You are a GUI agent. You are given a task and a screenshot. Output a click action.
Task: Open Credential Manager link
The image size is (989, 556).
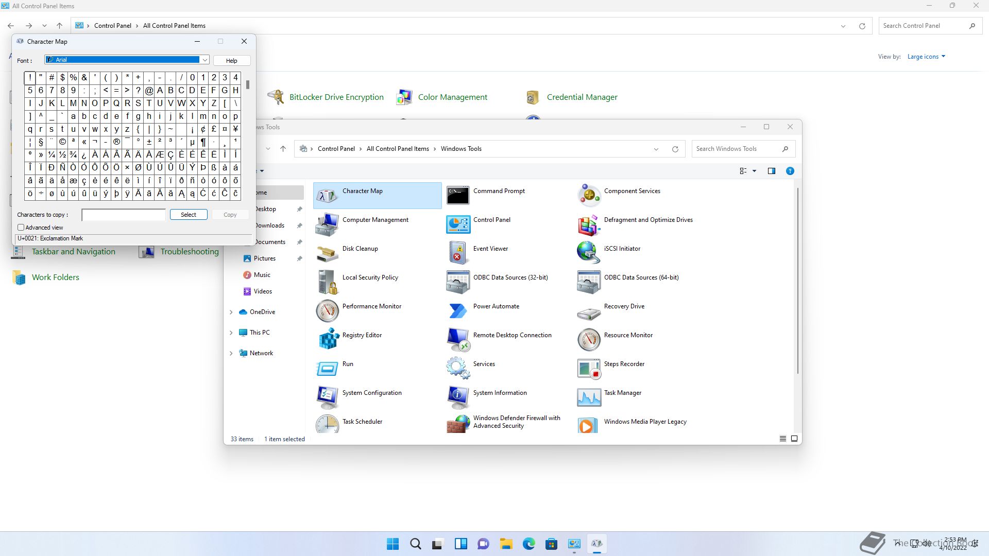[582, 97]
